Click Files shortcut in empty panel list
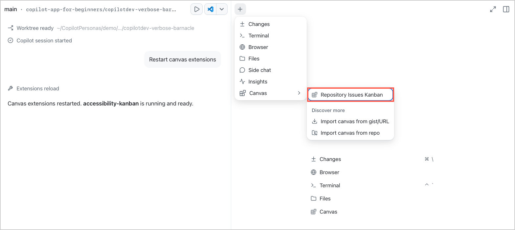This screenshot has height=230, width=515. coord(372,198)
